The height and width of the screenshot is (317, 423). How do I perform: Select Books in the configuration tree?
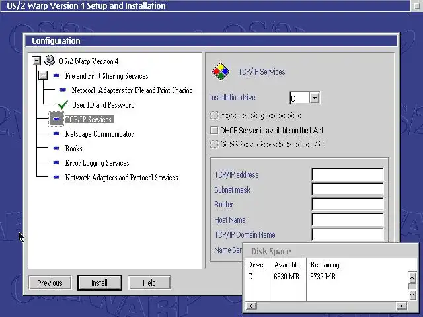[x=73, y=149]
